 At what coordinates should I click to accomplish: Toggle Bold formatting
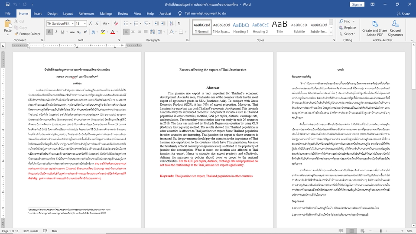49,32
